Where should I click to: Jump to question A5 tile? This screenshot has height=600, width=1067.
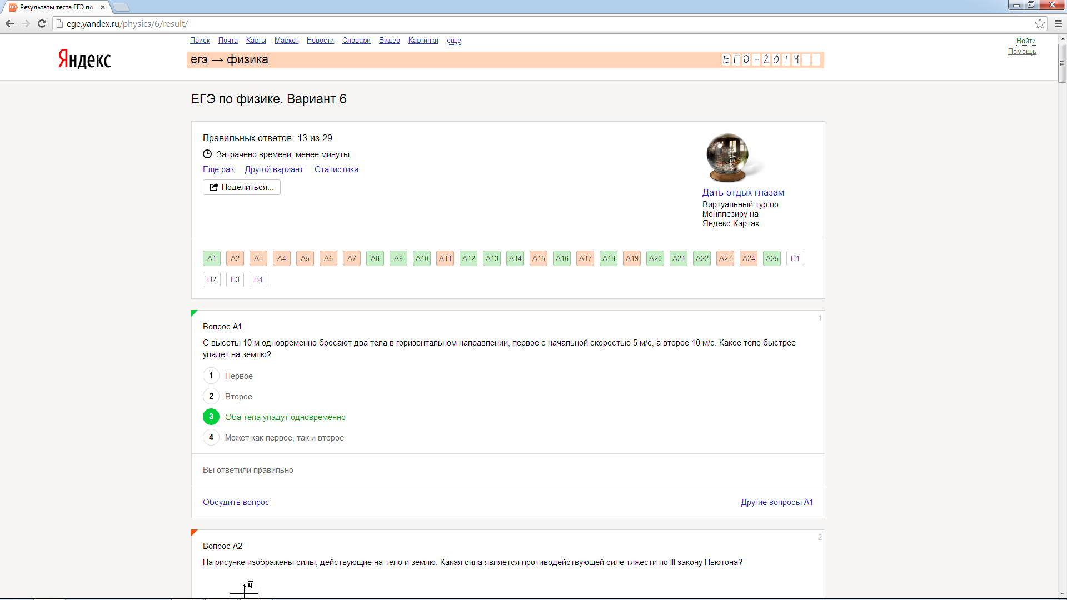[305, 258]
